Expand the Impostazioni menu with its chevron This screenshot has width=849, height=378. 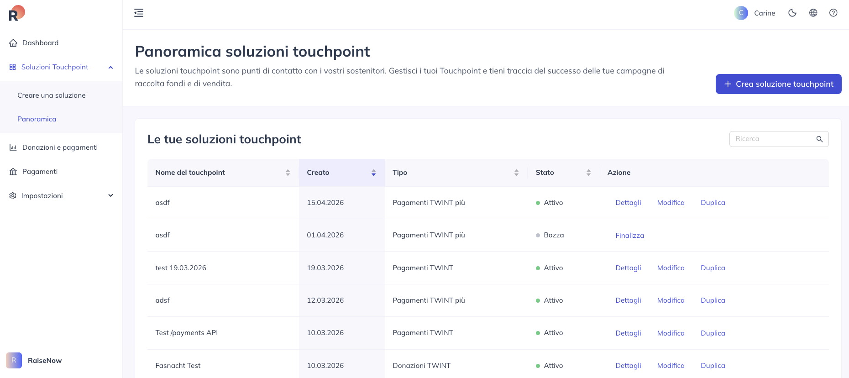pos(110,196)
